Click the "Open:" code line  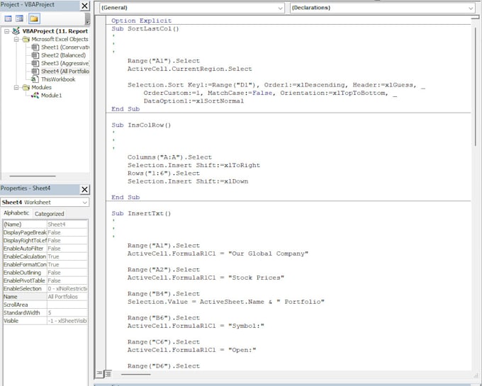192,350
